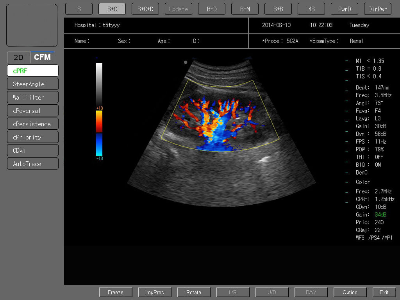Select B+M mode
The width and height of the screenshot is (400, 300).
tap(245, 9)
